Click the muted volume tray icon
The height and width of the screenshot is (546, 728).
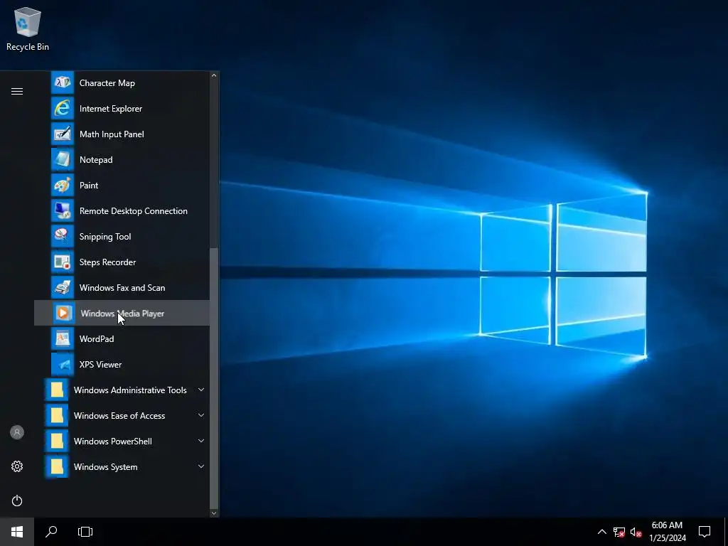pyautogui.click(x=636, y=532)
